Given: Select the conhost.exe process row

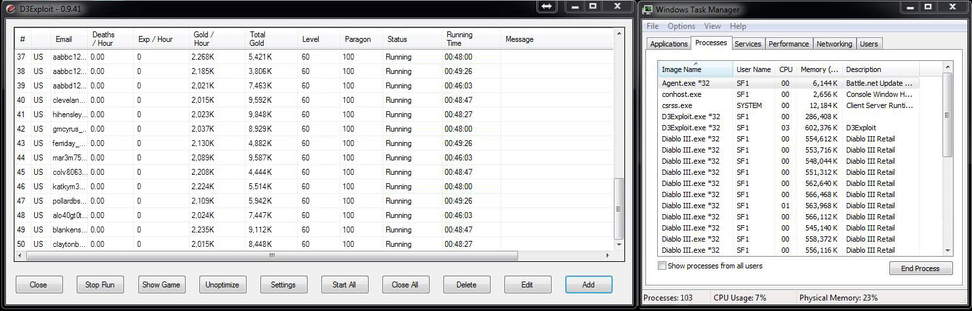Looking at the screenshot, I should tap(789, 94).
